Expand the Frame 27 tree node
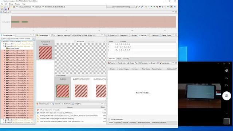This screenshot has width=233, height=131. 3,122
